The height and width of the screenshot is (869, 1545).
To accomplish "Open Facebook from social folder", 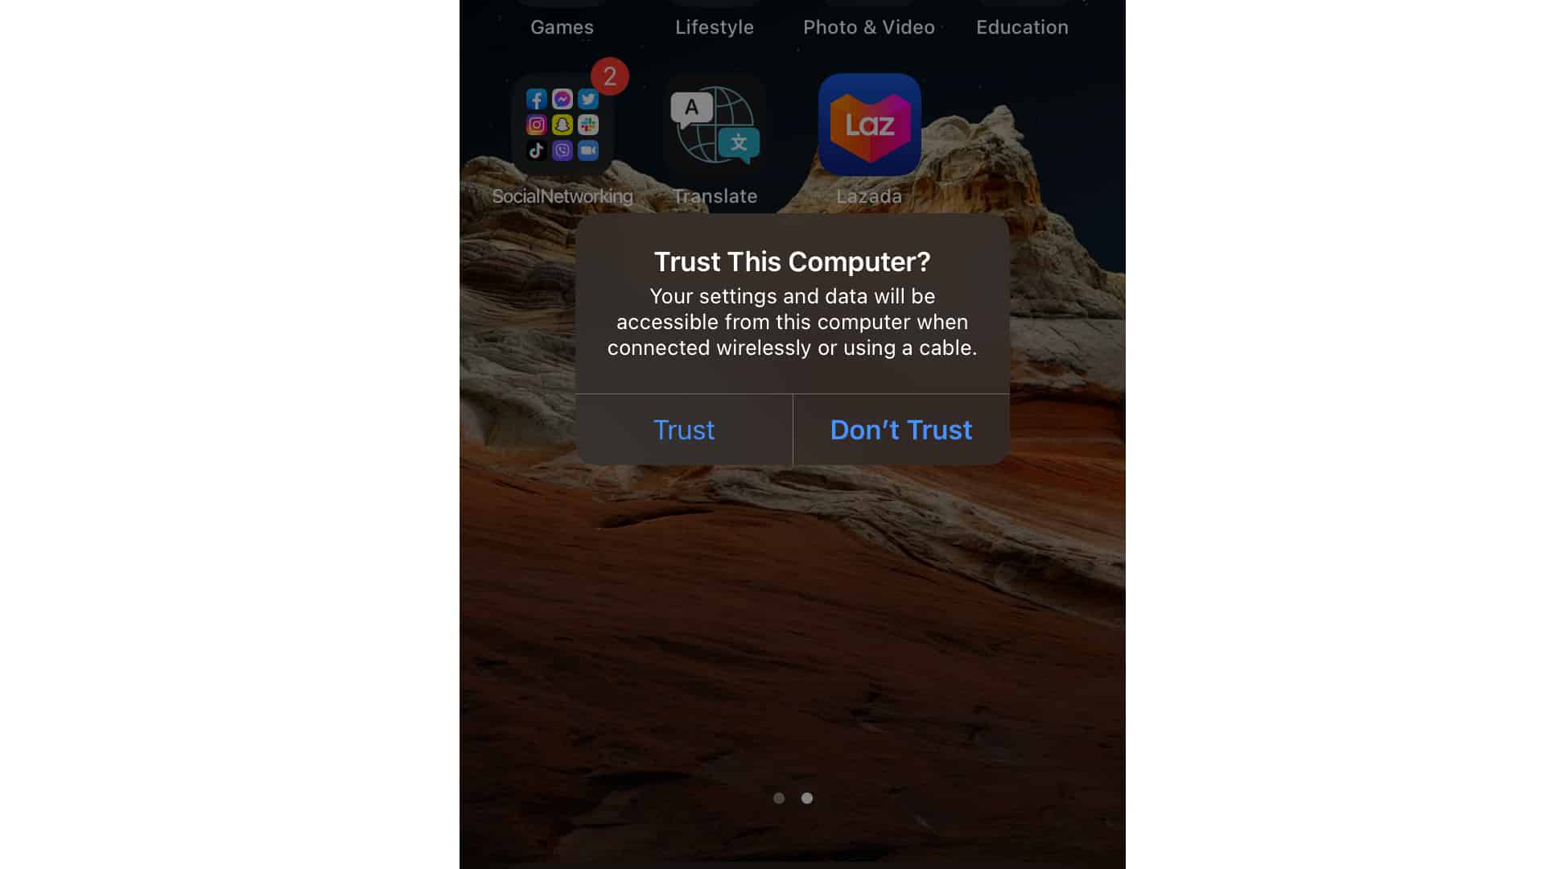I will (x=537, y=99).
